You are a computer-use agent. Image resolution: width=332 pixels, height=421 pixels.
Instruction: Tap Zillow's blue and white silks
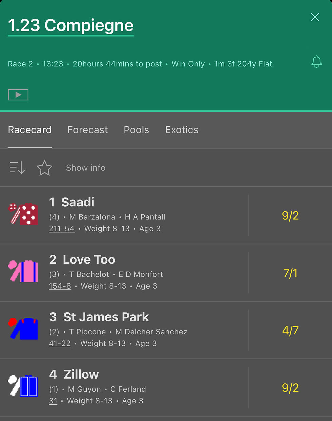23,386
